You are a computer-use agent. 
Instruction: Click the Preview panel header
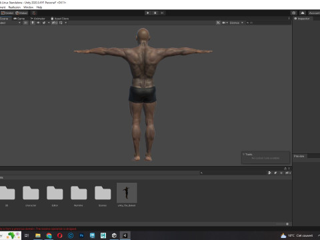299,156
